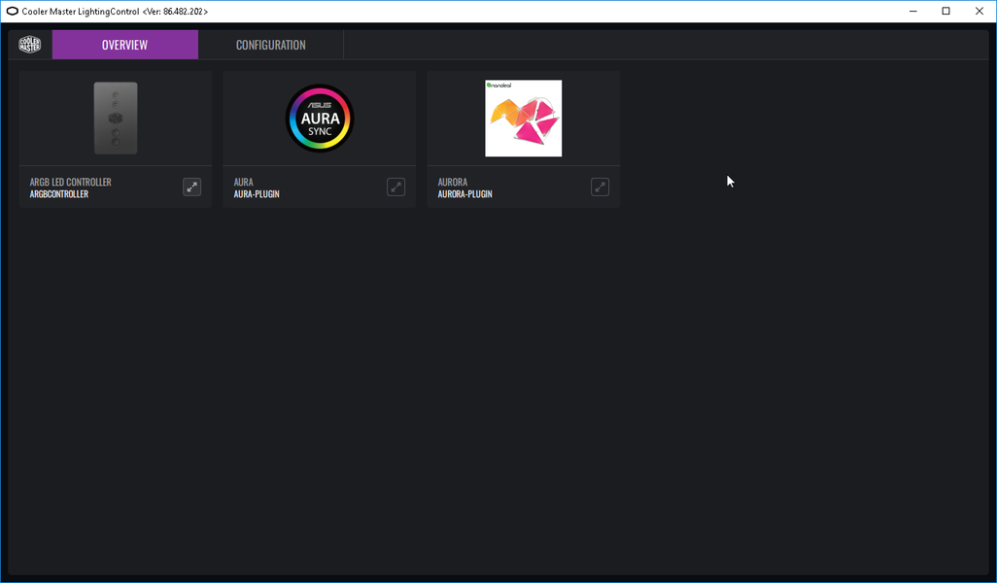Click the AURORA-PLUGIN subtitle text
Image resolution: width=997 pixels, height=583 pixels.
[x=464, y=194]
